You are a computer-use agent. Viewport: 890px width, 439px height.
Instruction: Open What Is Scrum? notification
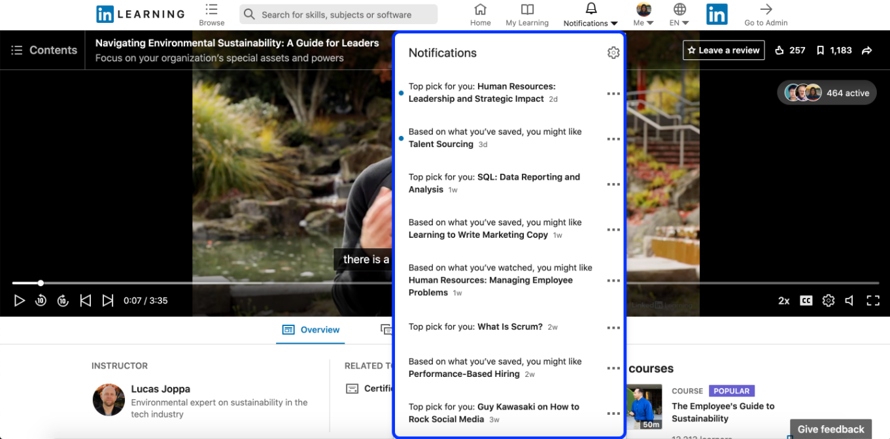[483, 327]
